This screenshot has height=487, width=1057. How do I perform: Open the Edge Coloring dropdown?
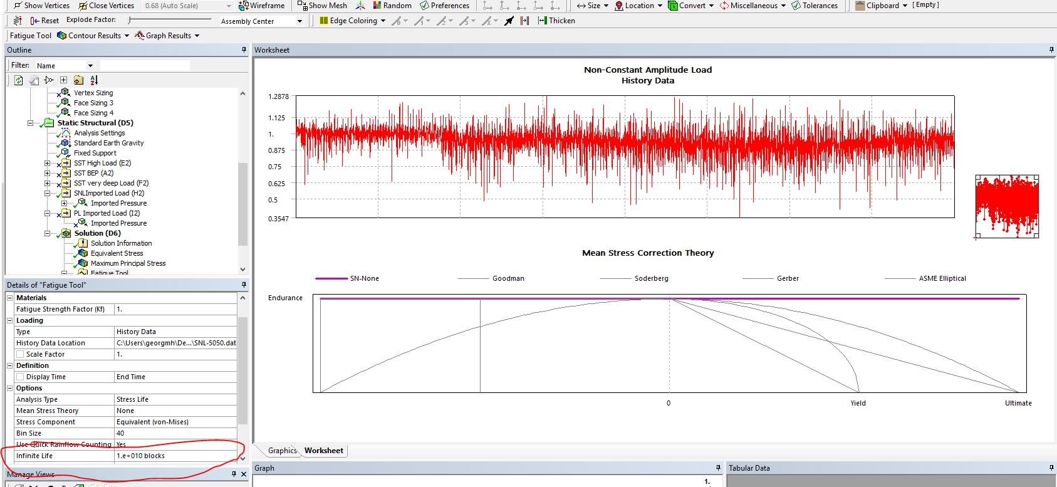(x=353, y=21)
